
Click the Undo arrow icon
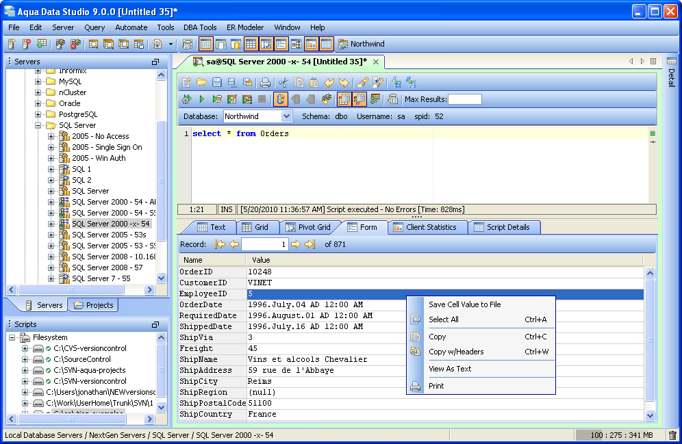(329, 82)
